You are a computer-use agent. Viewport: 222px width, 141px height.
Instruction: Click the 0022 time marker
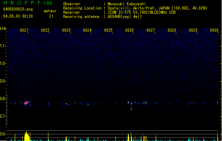(45, 30)
